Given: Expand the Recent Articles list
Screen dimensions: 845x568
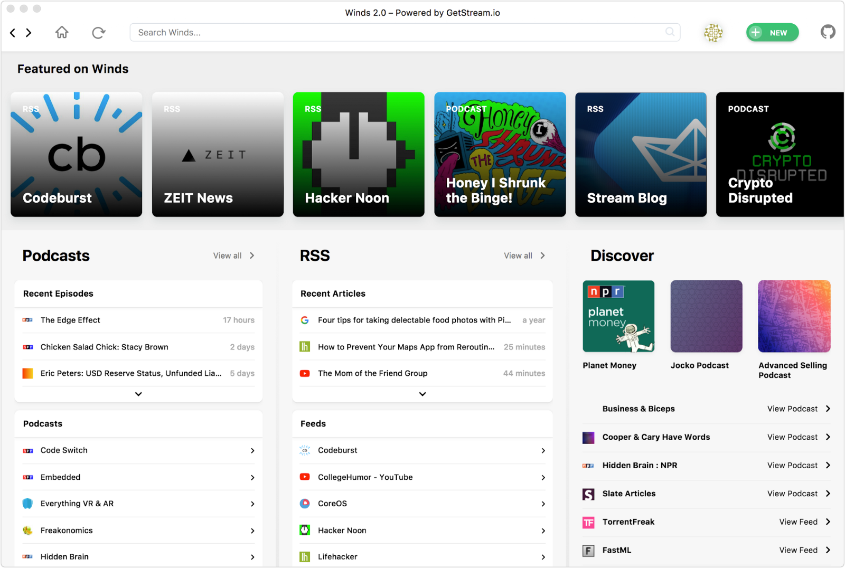Looking at the screenshot, I should click(x=422, y=394).
